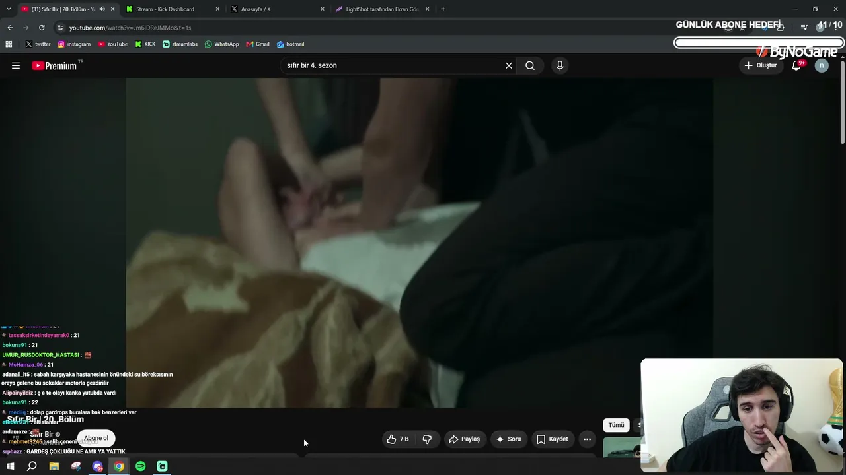The height and width of the screenshot is (475, 846).
Task: Open the pinwheel app on taskbar
Action: (76, 466)
